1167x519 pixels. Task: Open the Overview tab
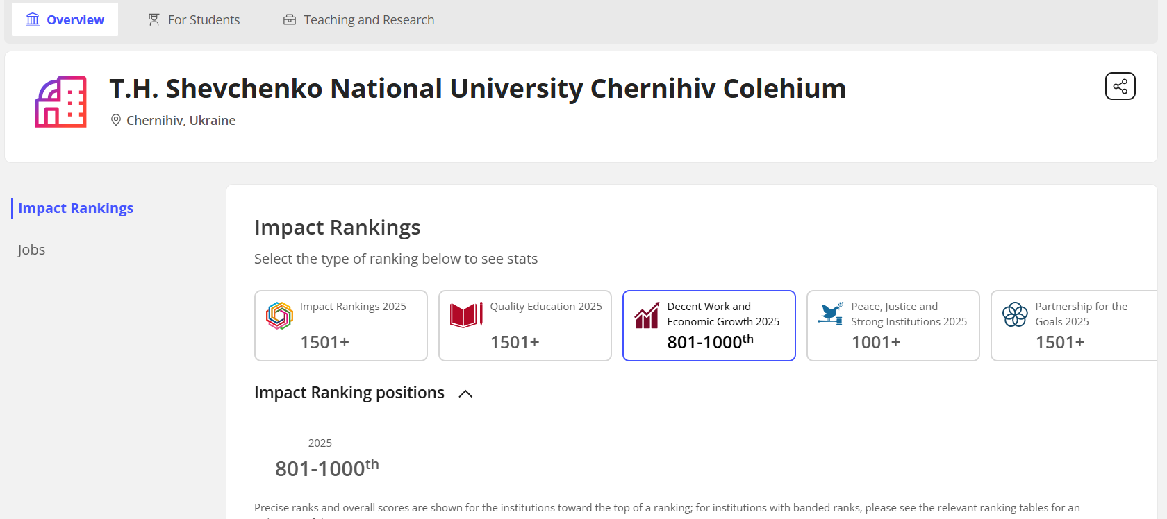[65, 19]
